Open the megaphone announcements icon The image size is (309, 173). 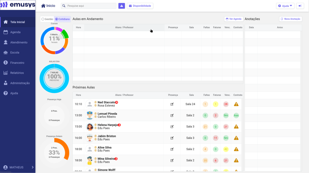click(x=300, y=6)
